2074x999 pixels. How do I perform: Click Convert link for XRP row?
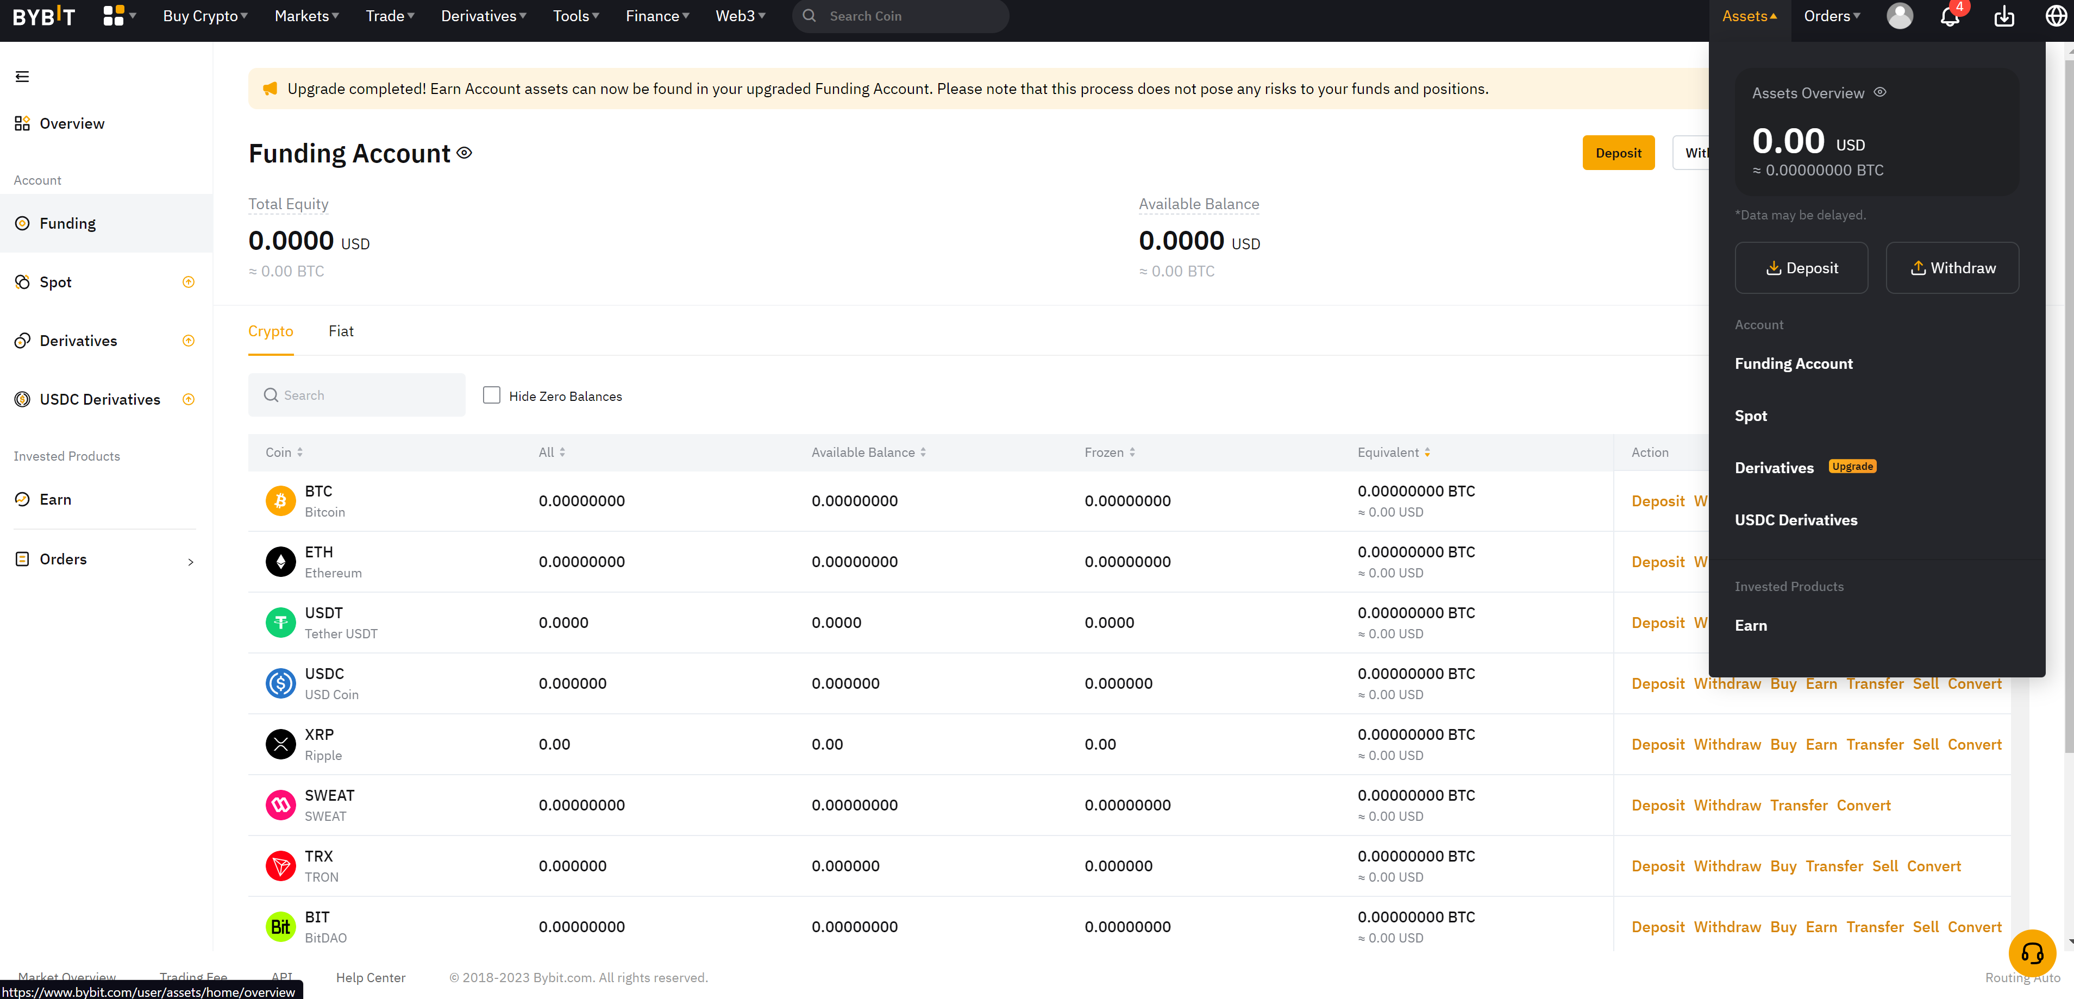click(1974, 745)
